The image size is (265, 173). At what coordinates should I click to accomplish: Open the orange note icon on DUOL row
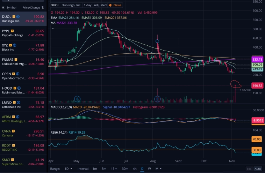pyautogui.click(x=14, y=17)
